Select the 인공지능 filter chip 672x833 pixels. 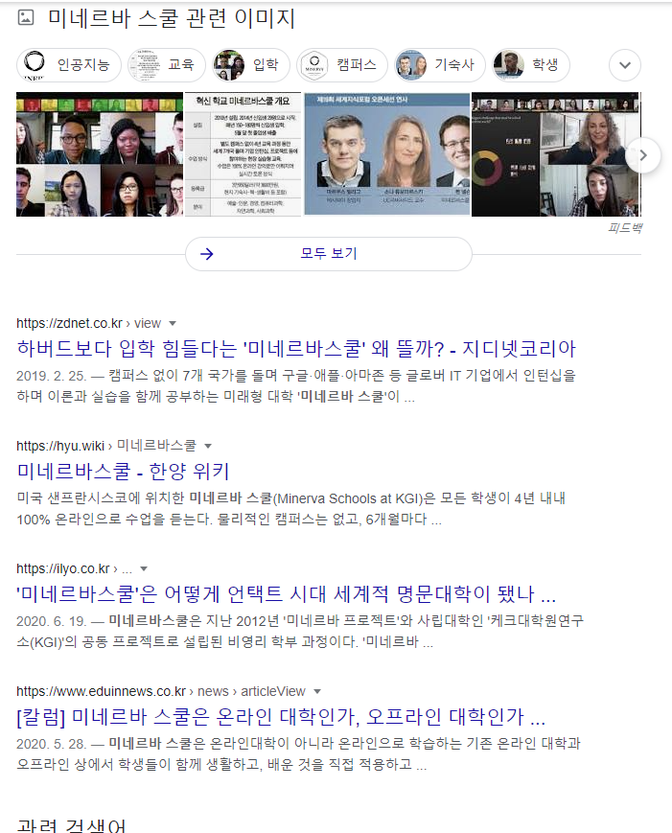(x=69, y=65)
